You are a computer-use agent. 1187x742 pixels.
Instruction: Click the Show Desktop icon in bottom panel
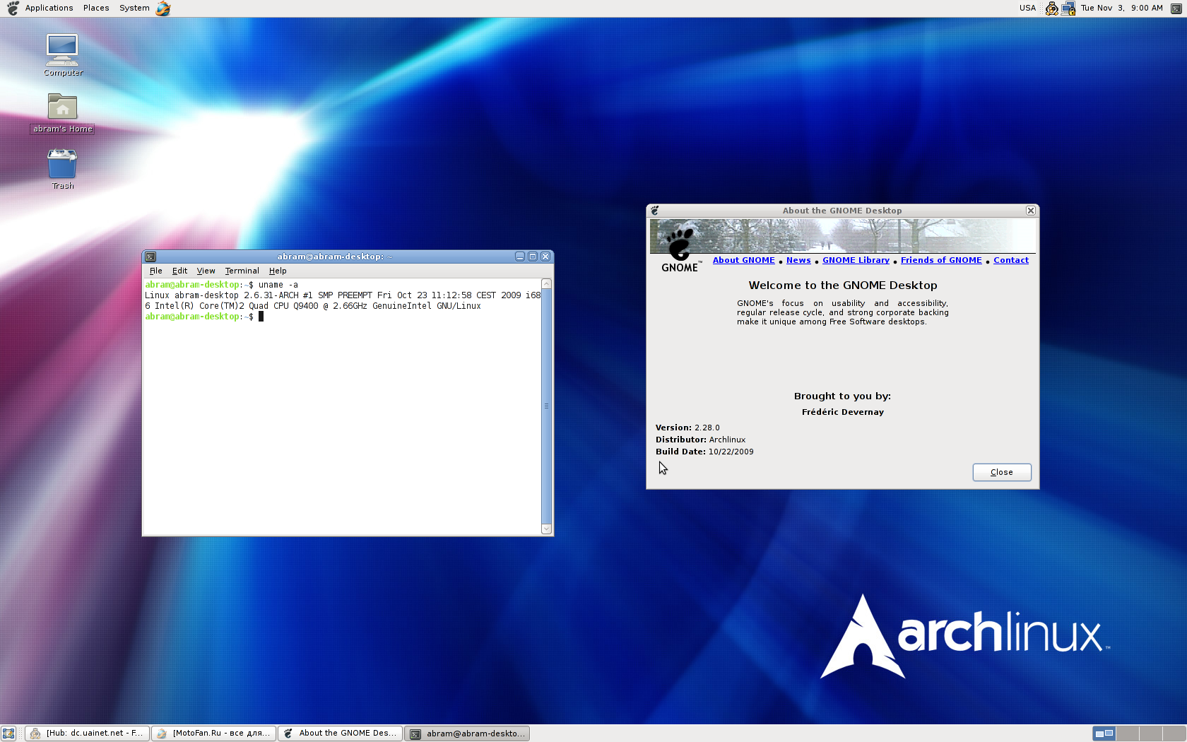click(8, 734)
